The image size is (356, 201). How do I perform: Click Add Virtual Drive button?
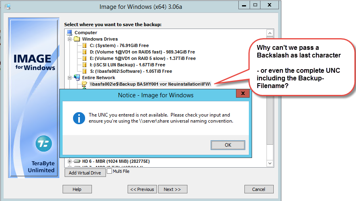coord(85,173)
